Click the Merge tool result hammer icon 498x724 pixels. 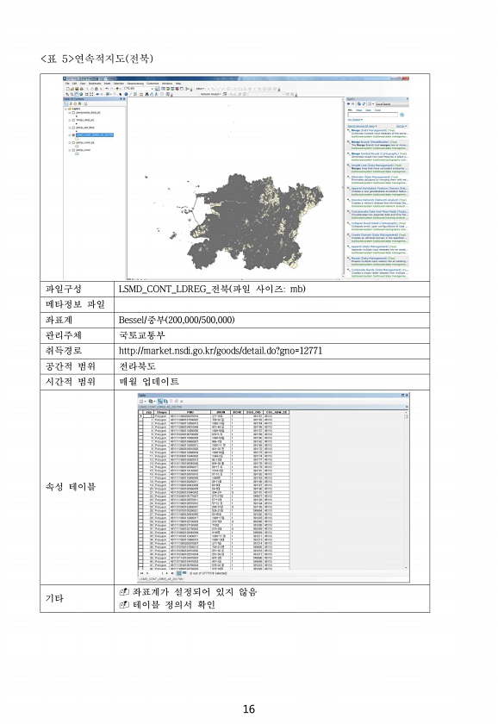tap(348, 131)
